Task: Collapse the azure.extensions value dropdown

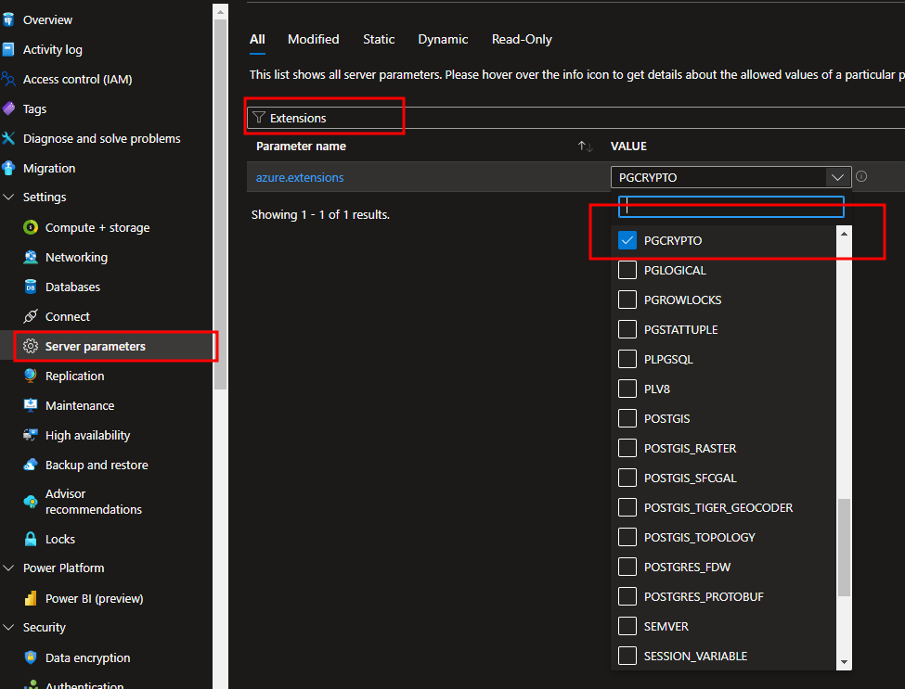Action: pos(837,177)
